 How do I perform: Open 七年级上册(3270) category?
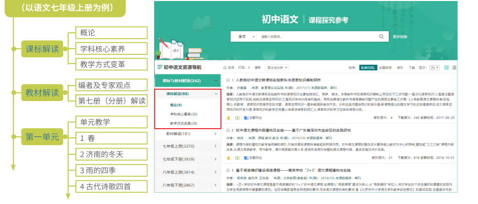point(178,147)
